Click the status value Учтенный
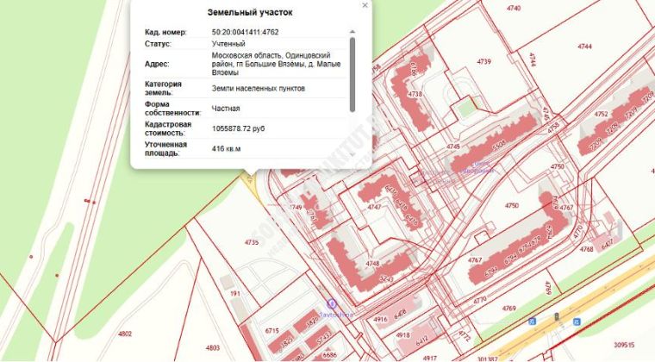 [228, 44]
